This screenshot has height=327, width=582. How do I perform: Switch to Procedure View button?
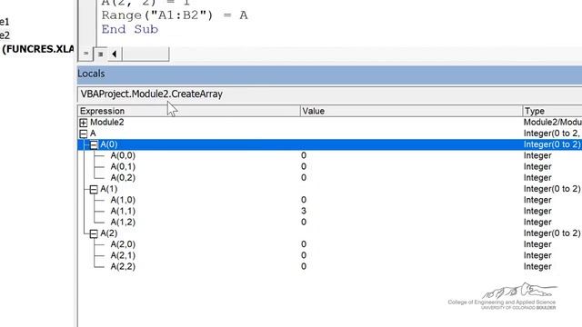tap(85, 54)
